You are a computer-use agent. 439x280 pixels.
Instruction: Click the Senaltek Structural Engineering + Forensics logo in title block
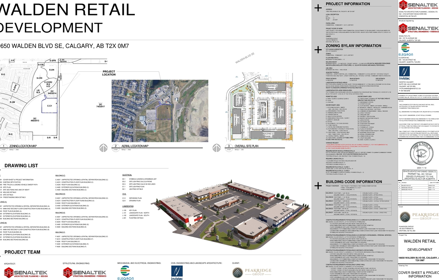[418, 28]
